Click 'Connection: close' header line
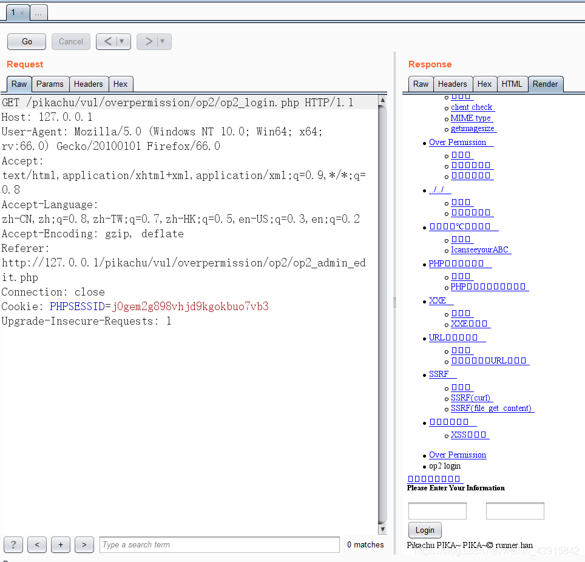Image resolution: width=585 pixels, height=562 pixels. [53, 292]
